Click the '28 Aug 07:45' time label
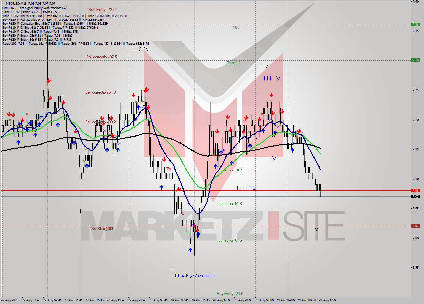Image resolution: width=424 pixels, height=304 pixels. (180, 300)
